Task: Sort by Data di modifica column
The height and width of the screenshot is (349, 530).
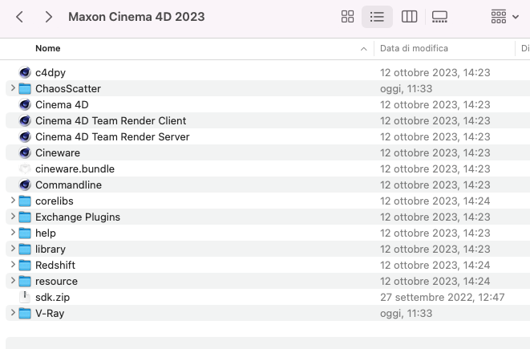Action: 414,48
